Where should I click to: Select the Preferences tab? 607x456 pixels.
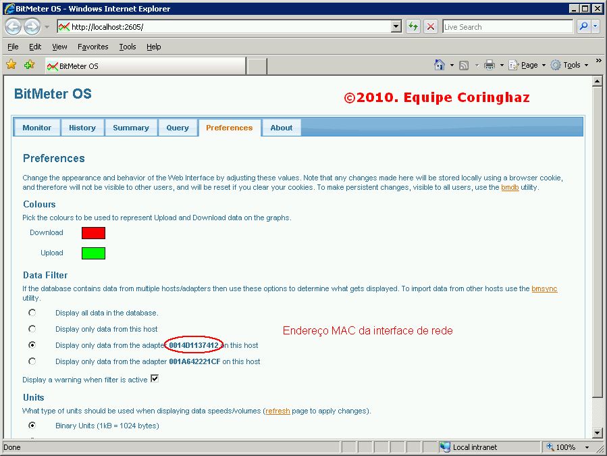pos(229,128)
